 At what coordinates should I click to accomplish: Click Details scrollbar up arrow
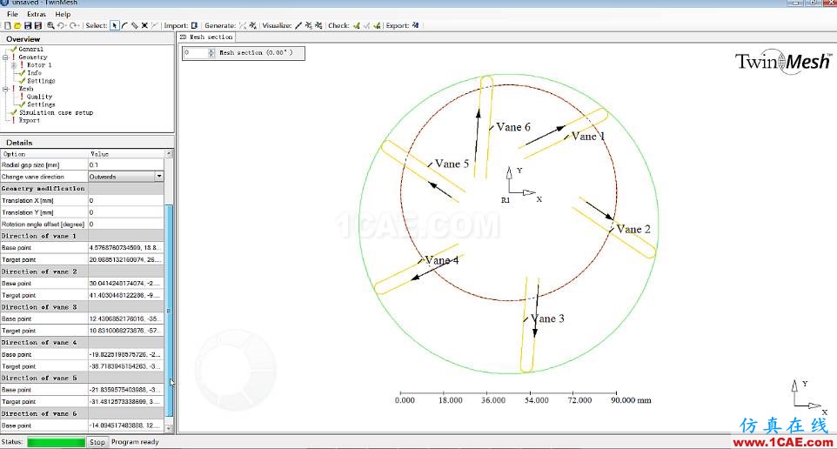click(169, 154)
